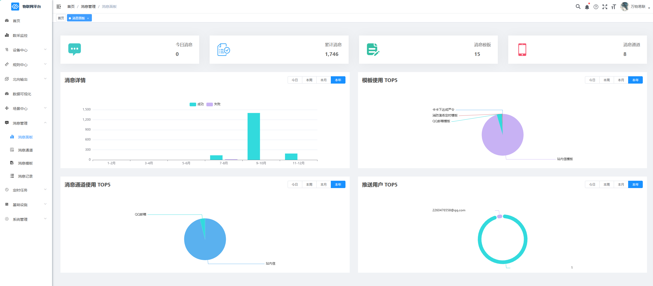Open the notification bell
Viewport: 653px width, 286px height.
pyautogui.click(x=587, y=7)
